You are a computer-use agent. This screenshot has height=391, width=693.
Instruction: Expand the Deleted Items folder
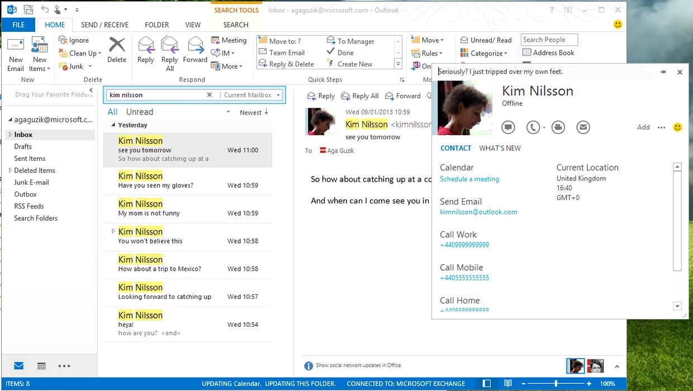10,170
